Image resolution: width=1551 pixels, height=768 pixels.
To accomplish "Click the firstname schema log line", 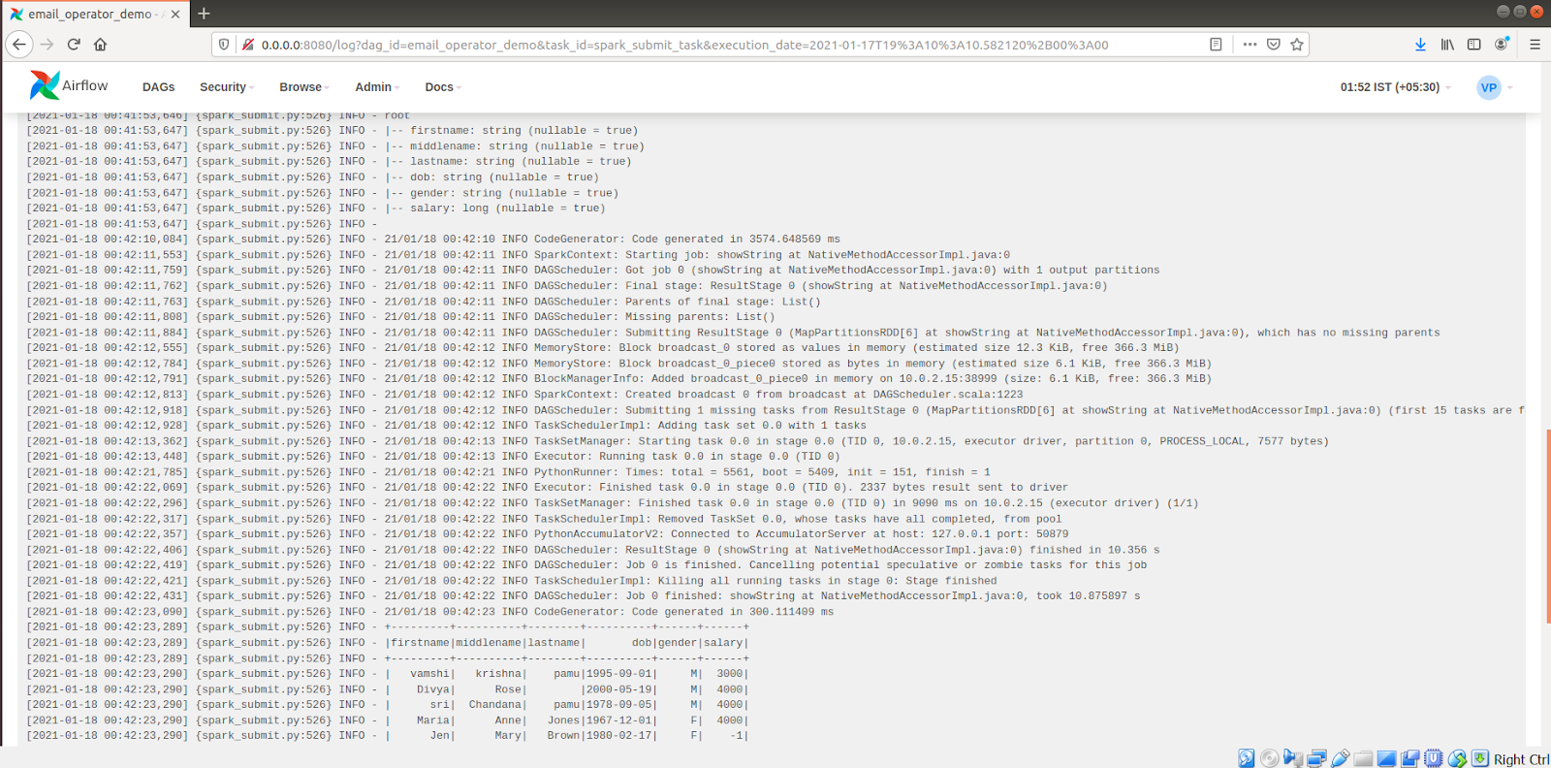I will pos(332,131).
